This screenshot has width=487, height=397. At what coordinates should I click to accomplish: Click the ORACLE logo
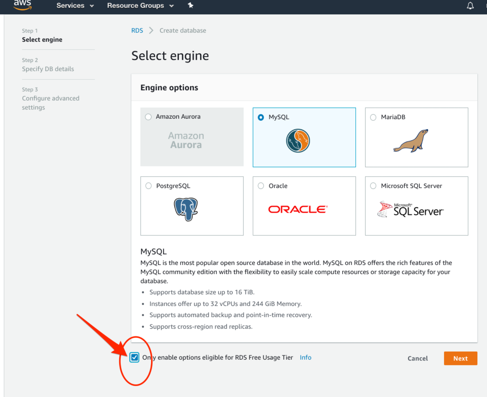(298, 209)
